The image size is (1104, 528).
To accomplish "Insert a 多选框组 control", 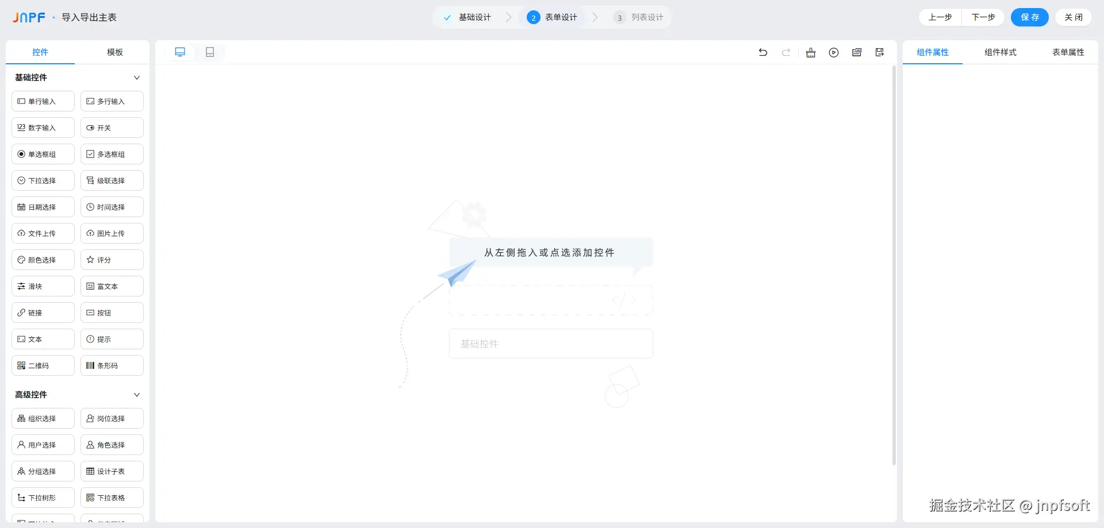I will click(x=112, y=154).
